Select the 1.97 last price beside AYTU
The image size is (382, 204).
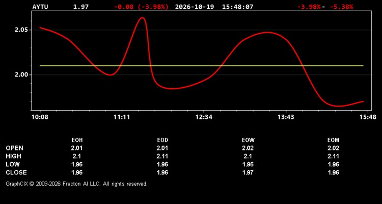click(81, 7)
